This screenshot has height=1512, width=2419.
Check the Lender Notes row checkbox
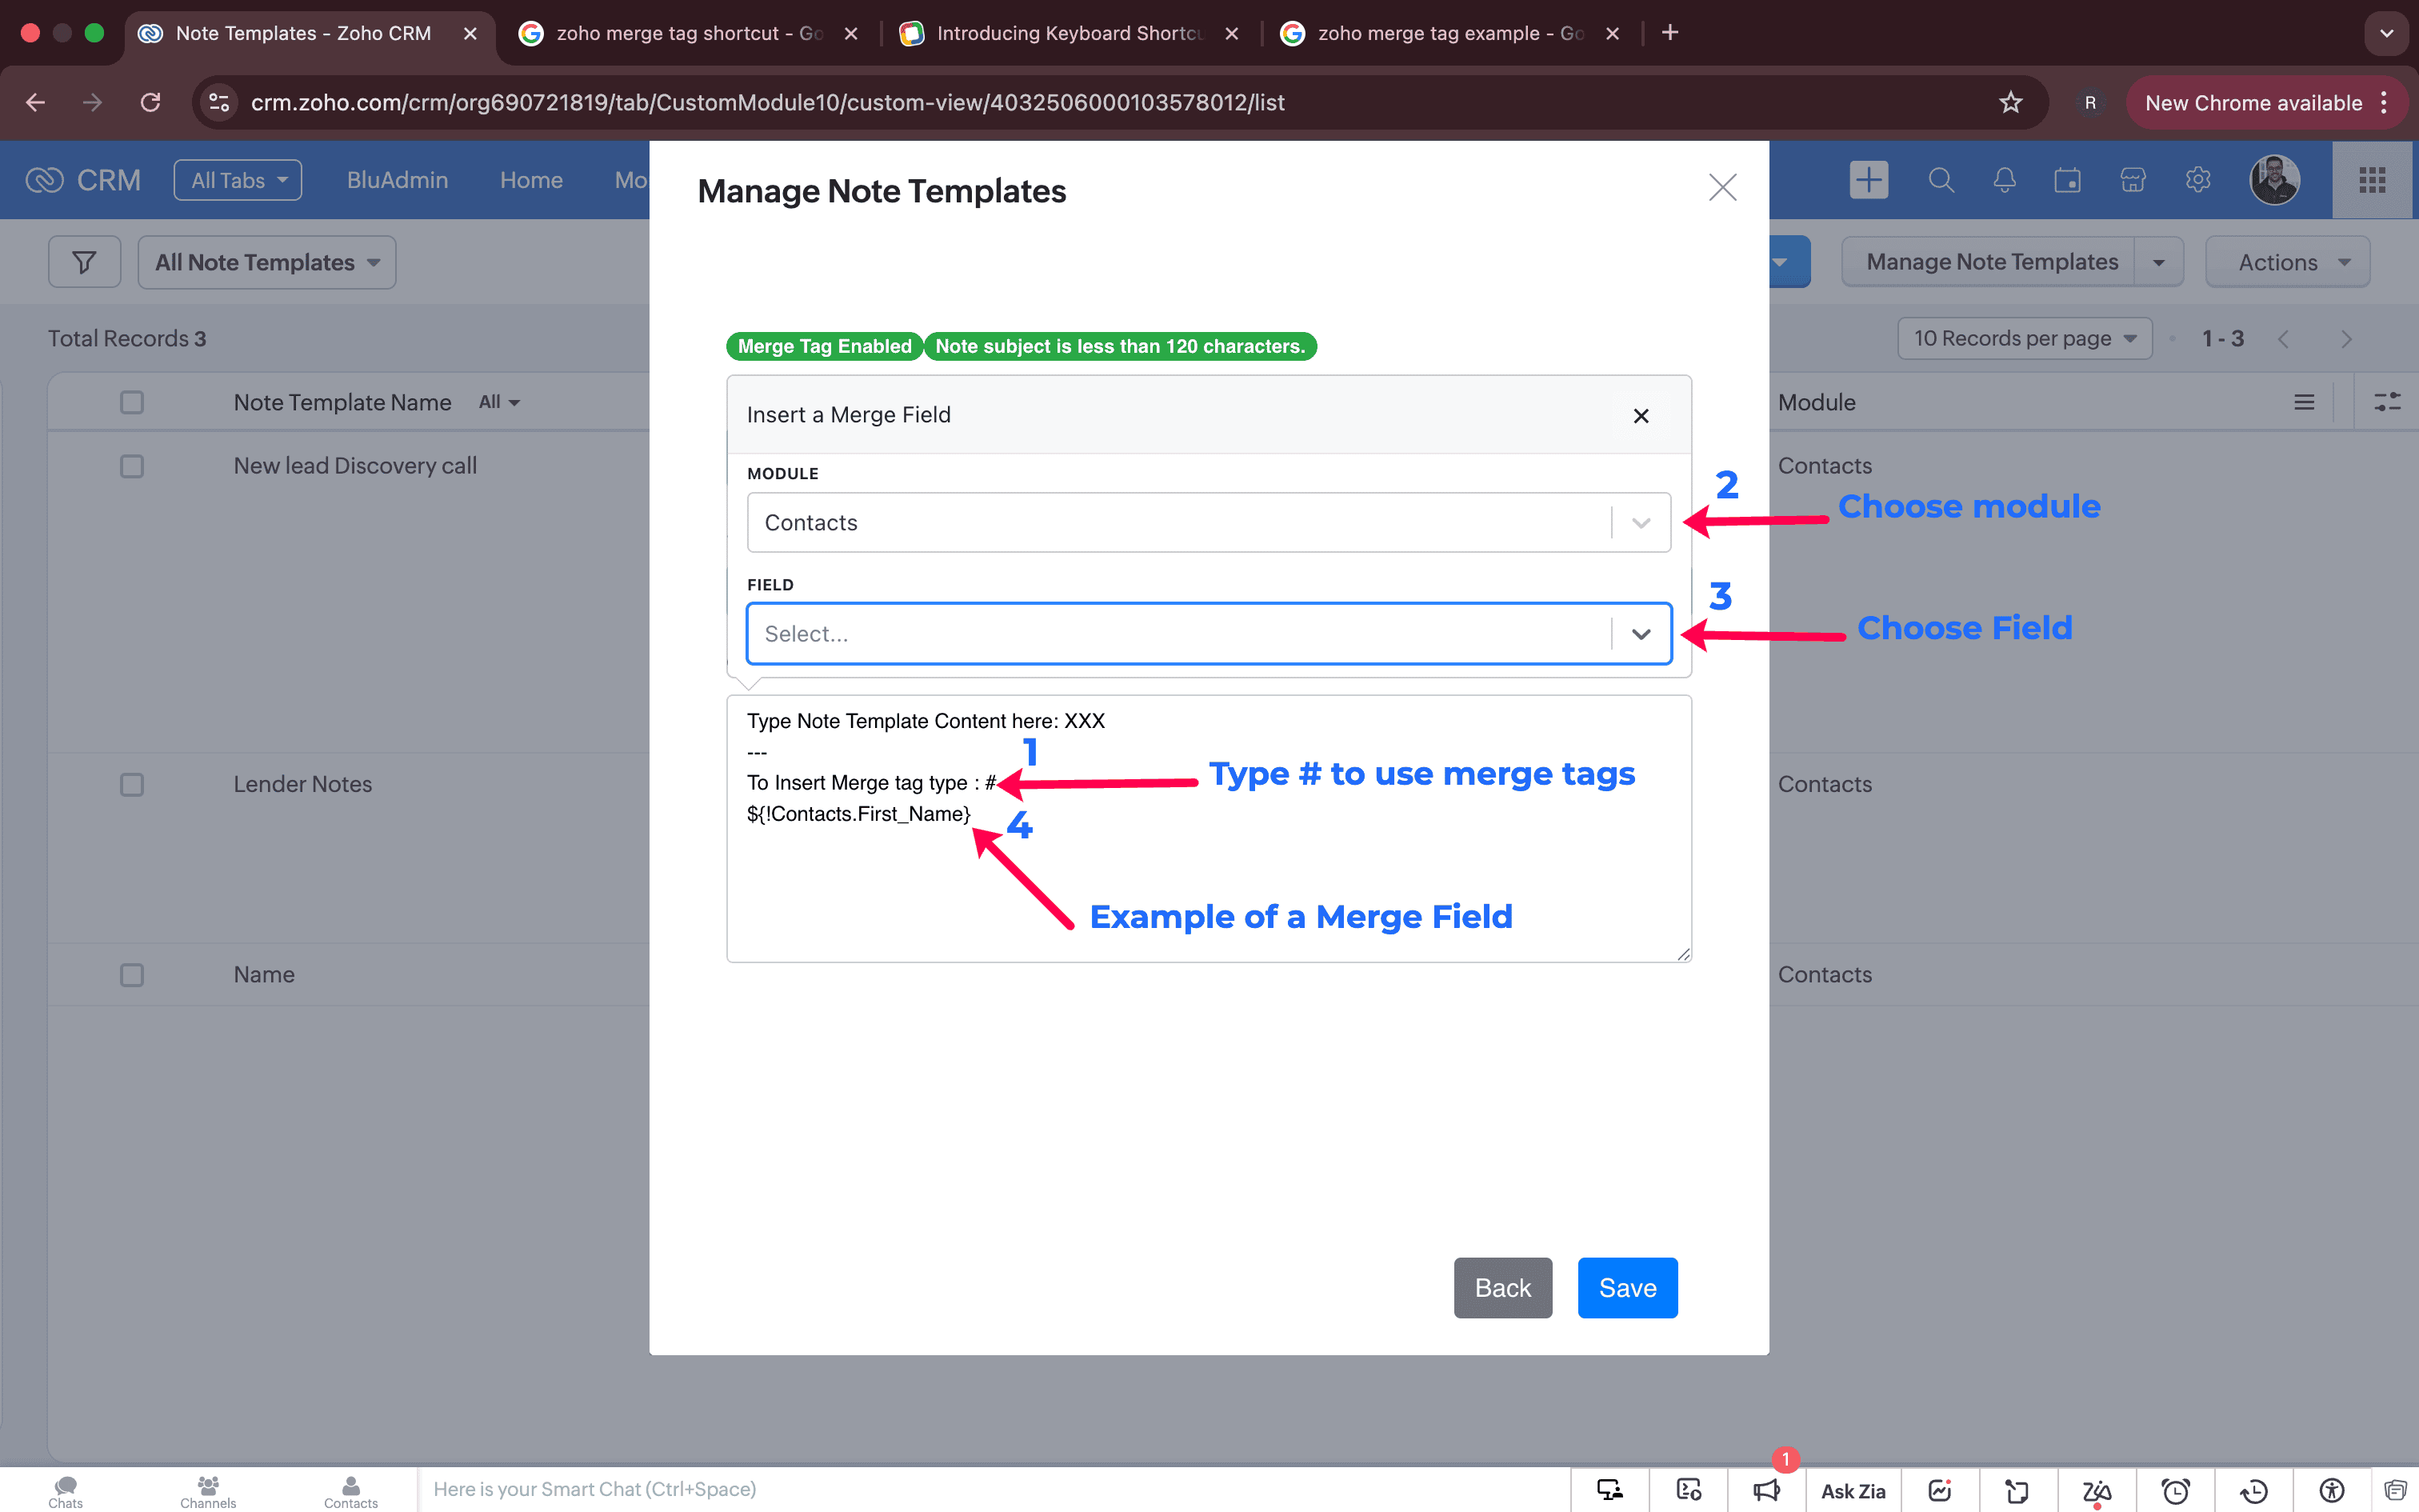132,784
